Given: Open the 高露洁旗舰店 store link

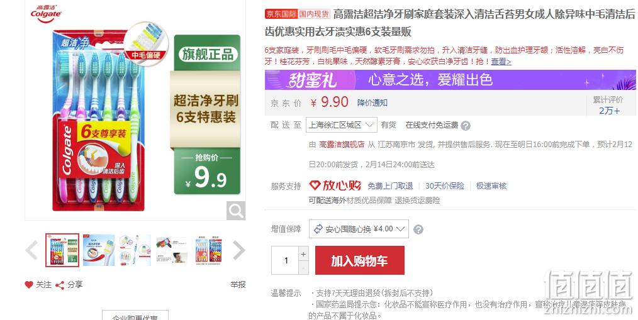Looking at the screenshot, I should [x=342, y=145].
